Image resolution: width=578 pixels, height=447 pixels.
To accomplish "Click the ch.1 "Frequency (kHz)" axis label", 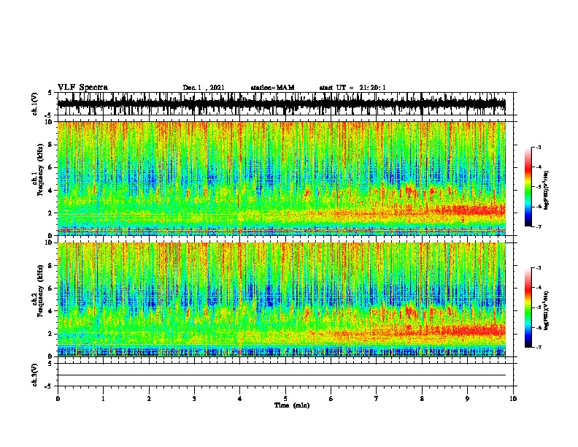I will pyautogui.click(x=40, y=169).
